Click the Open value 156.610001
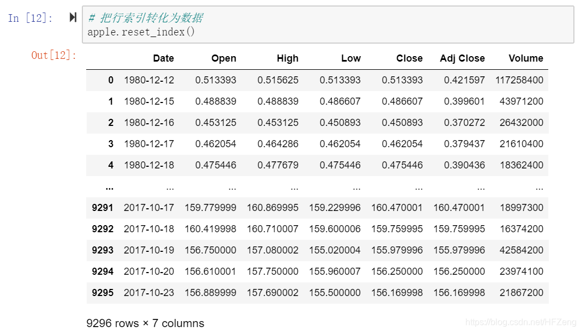 (211, 271)
